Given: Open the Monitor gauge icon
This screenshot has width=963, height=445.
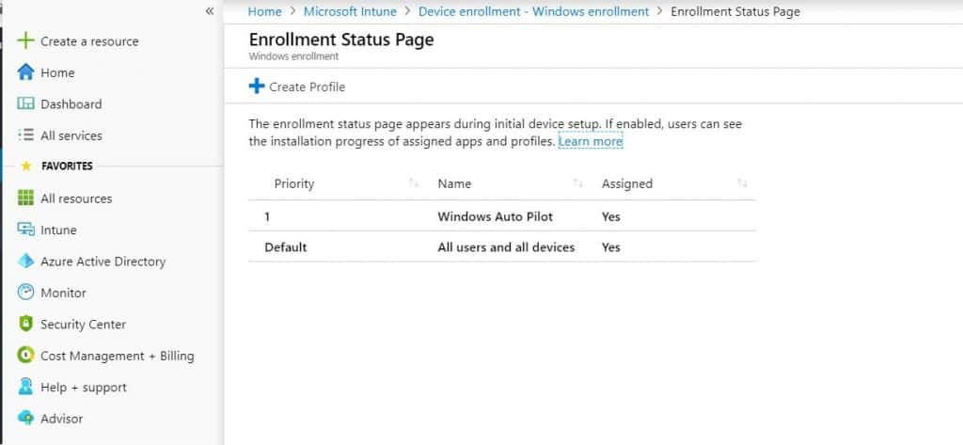Looking at the screenshot, I should 25,293.
